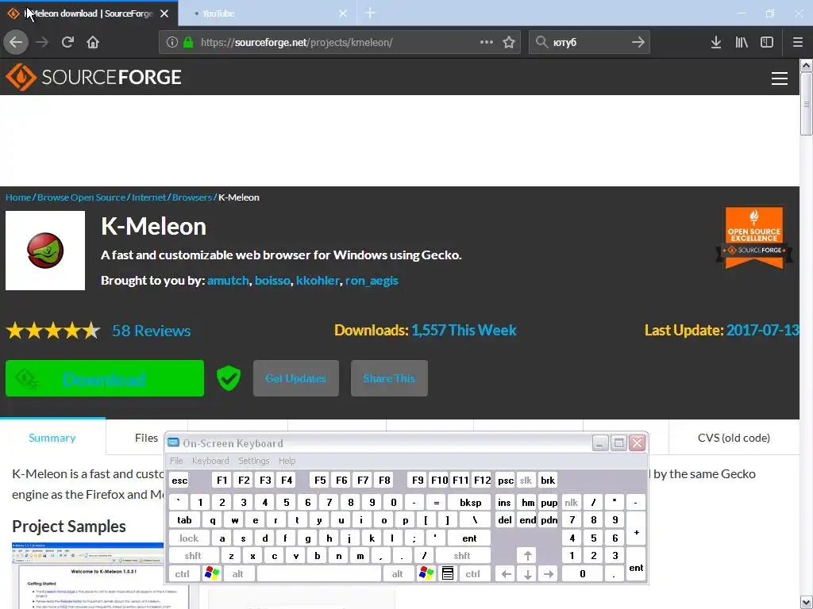This screenshot has height=609, width=813.
Task: Click the esc key on keyboard
Action: point(179,480)
